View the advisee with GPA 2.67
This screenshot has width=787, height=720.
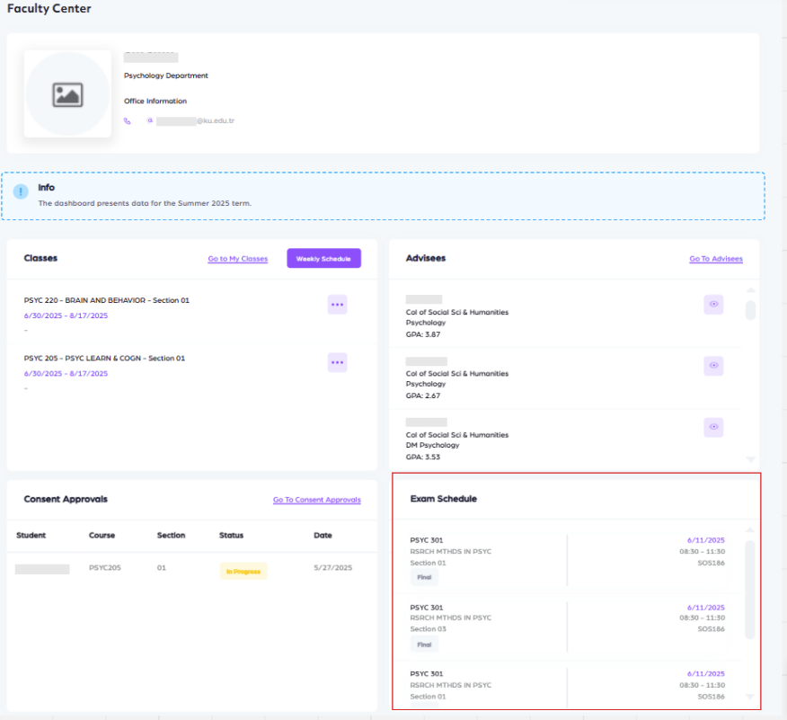(x=713, y=366)
